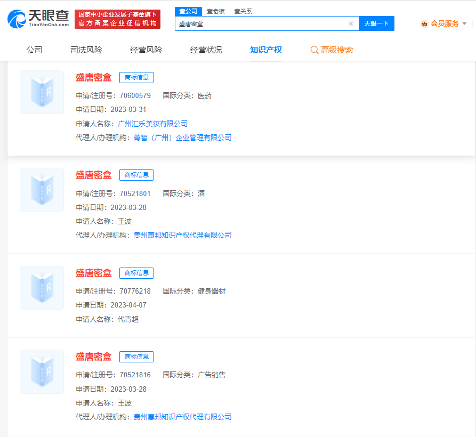Click the red government fund banner

(117, 19)
